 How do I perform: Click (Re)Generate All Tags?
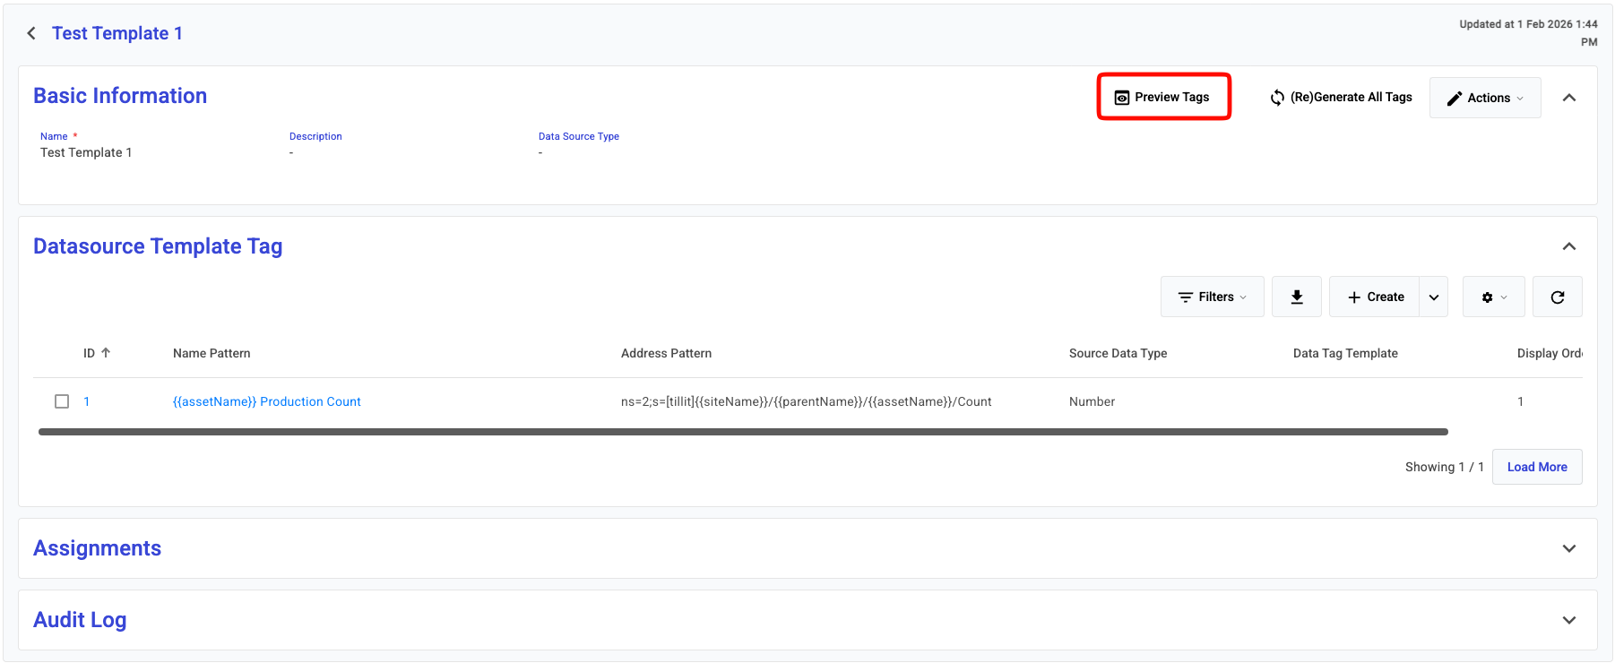(x=1341, y=97)
